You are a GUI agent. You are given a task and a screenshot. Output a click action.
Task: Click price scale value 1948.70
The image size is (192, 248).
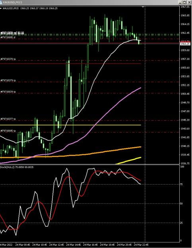coord(185,103)
